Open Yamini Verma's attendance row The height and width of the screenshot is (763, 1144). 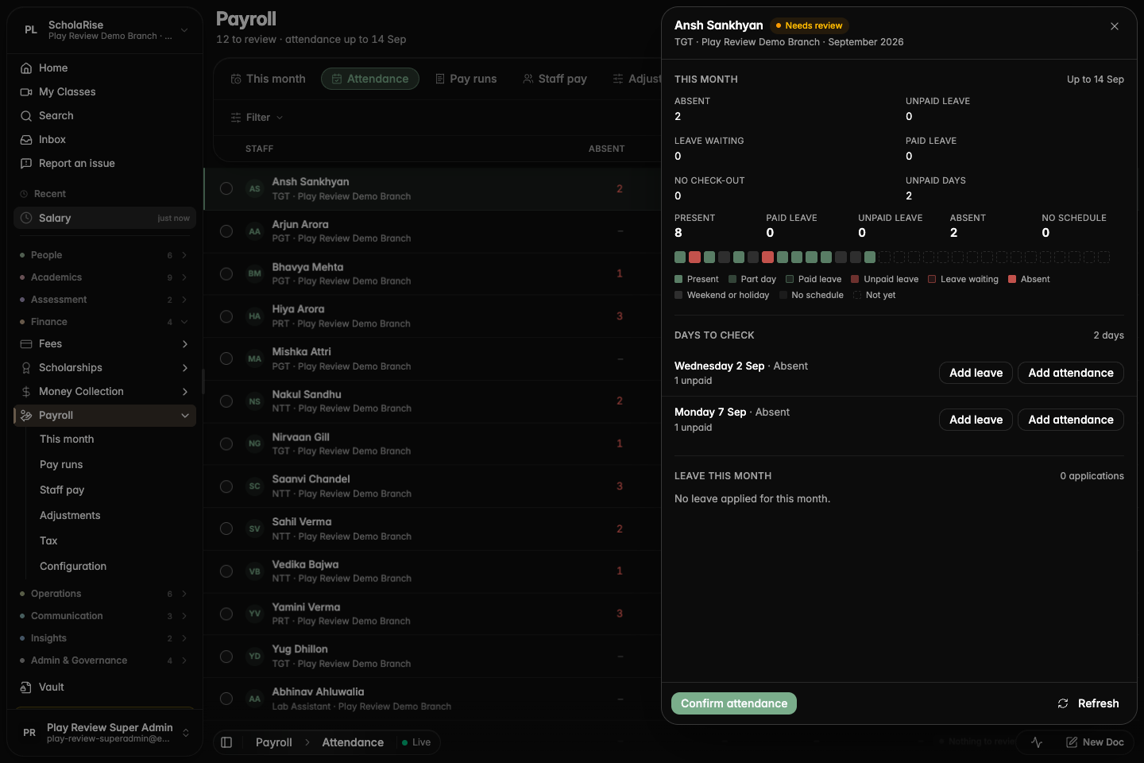click(x=432, y=614)
